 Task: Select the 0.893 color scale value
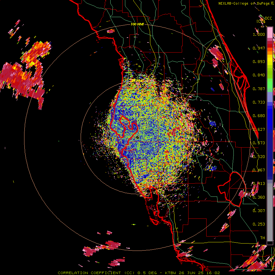(259, 61)
